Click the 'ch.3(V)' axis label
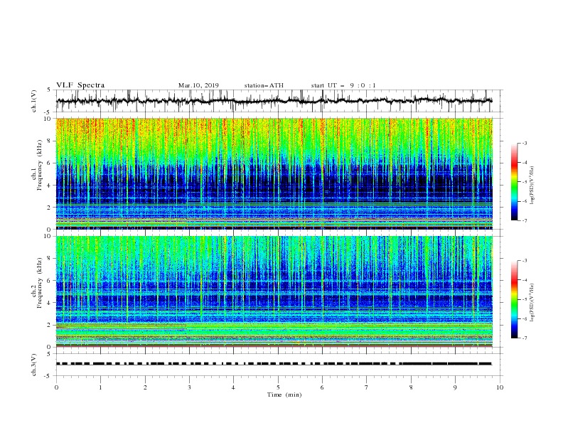563x435 pixels. (34, 365)
